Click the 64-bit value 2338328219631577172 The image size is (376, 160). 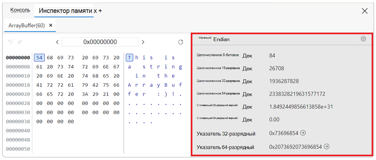click(x=297, y=94)
